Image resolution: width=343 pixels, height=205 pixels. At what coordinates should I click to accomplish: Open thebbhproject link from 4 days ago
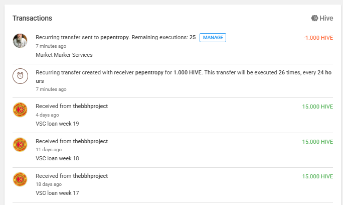coord(90,106)
